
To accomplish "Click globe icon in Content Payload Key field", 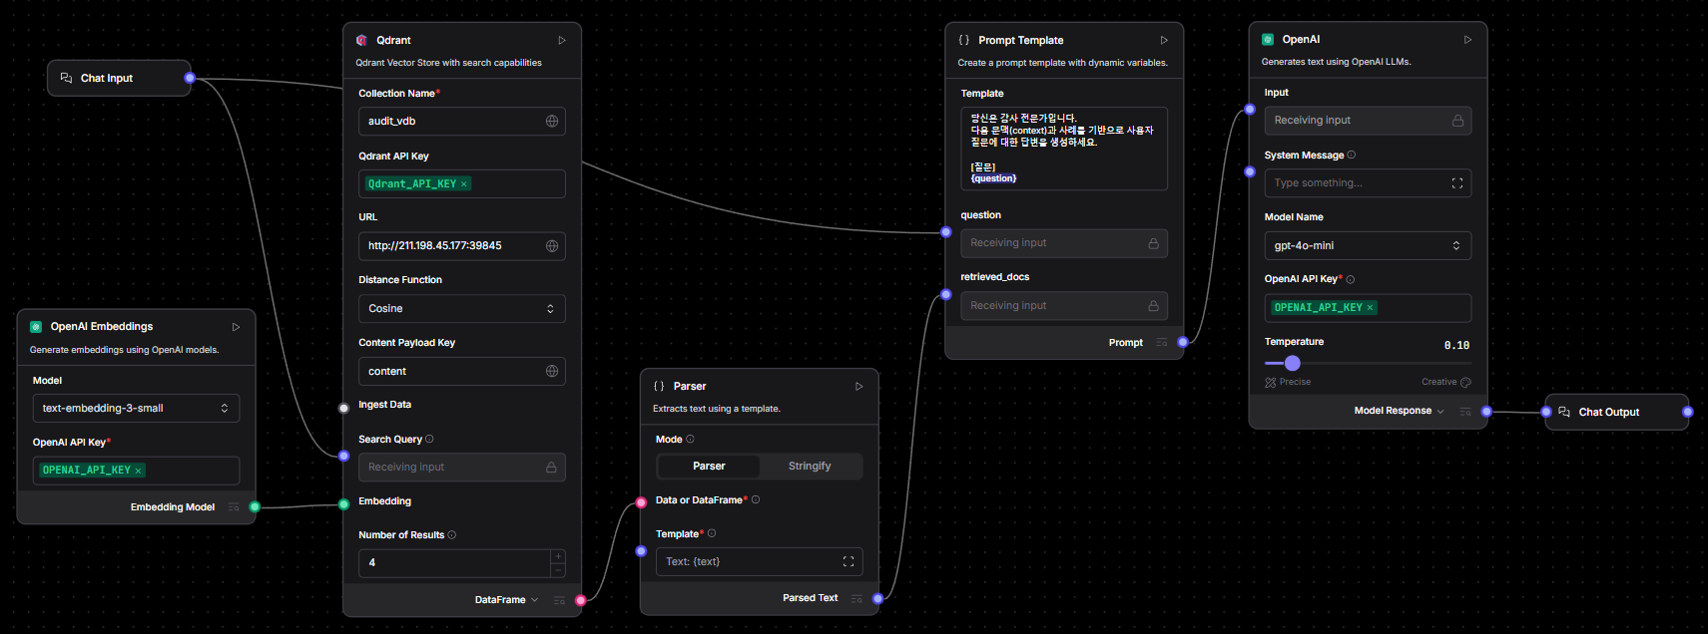I will 552,372.
